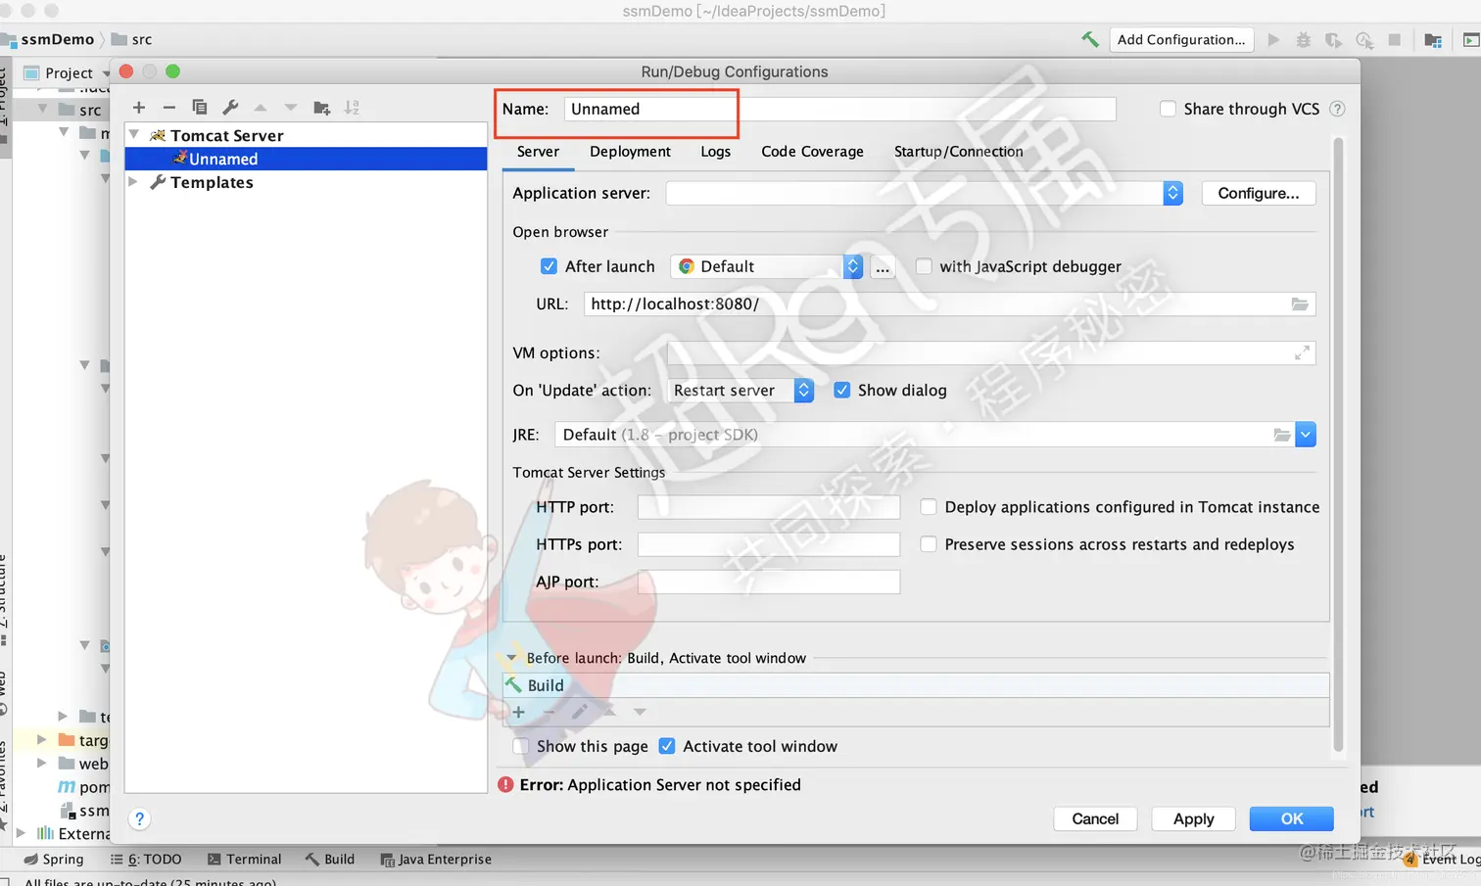Click the Run with Coverage icon
This screenshot has width=1481, height=886.
[1334, 40]
